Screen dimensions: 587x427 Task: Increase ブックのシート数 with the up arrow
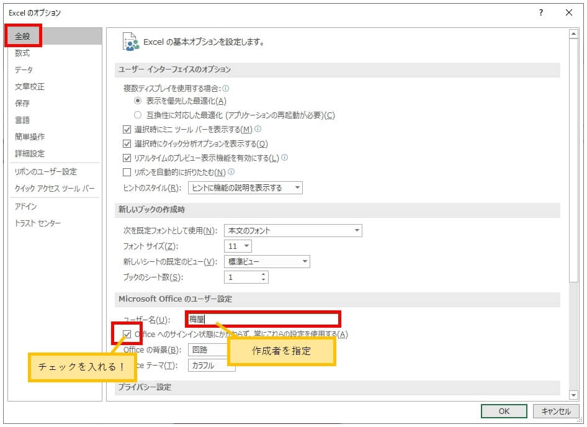264,274
